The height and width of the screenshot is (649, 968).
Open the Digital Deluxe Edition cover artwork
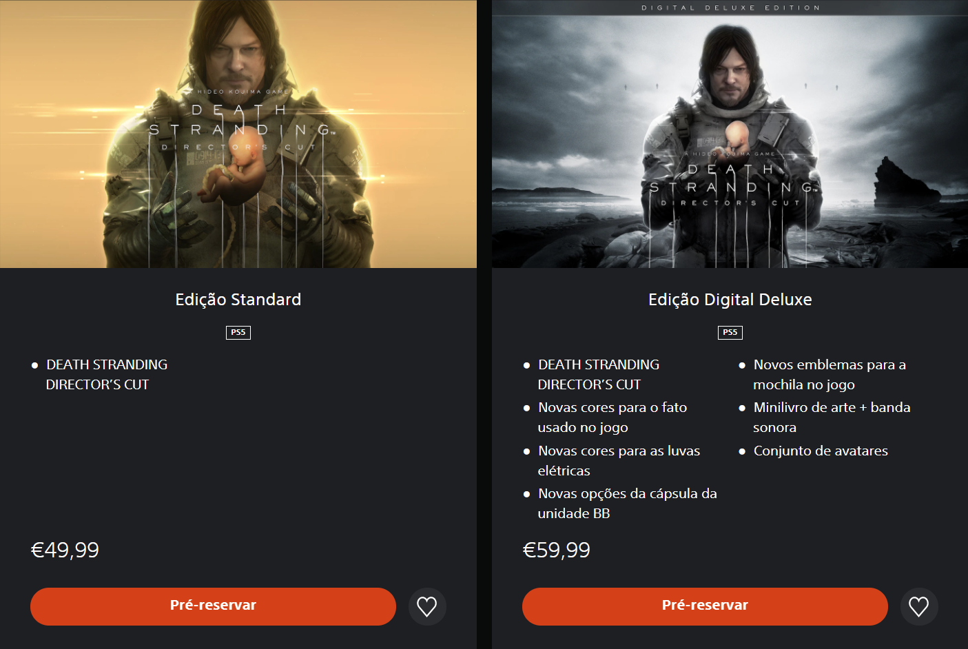(730, 134)
